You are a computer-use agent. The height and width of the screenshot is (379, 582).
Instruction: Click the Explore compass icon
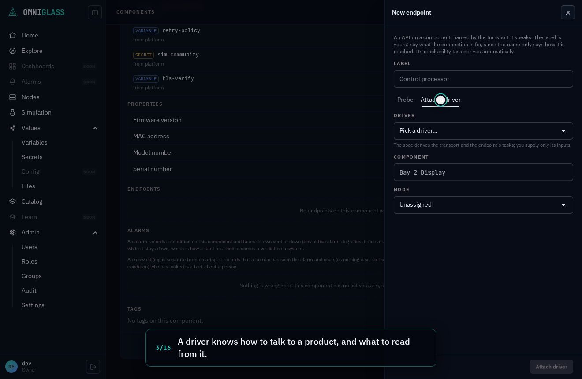coord(13,51)
